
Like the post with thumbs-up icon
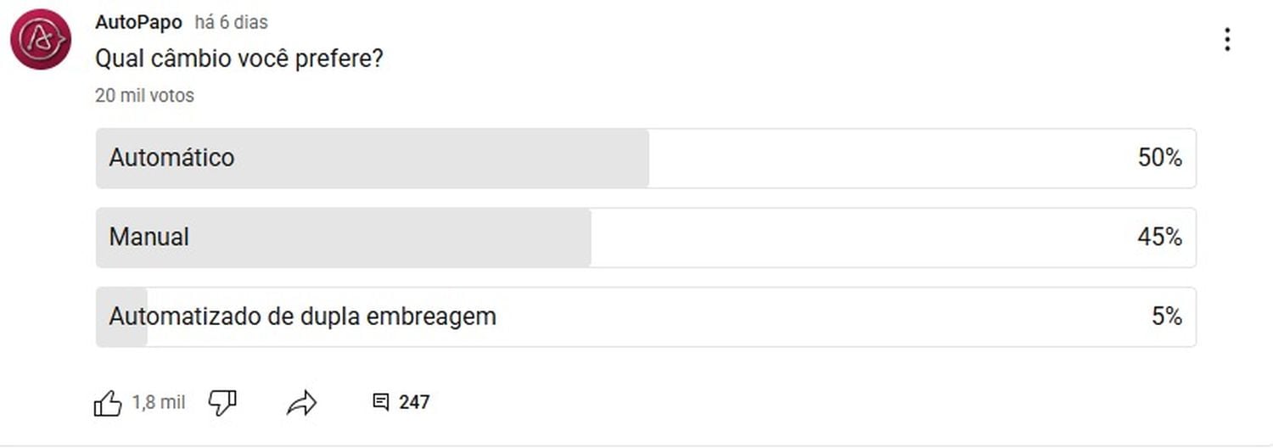click(108, 403)
